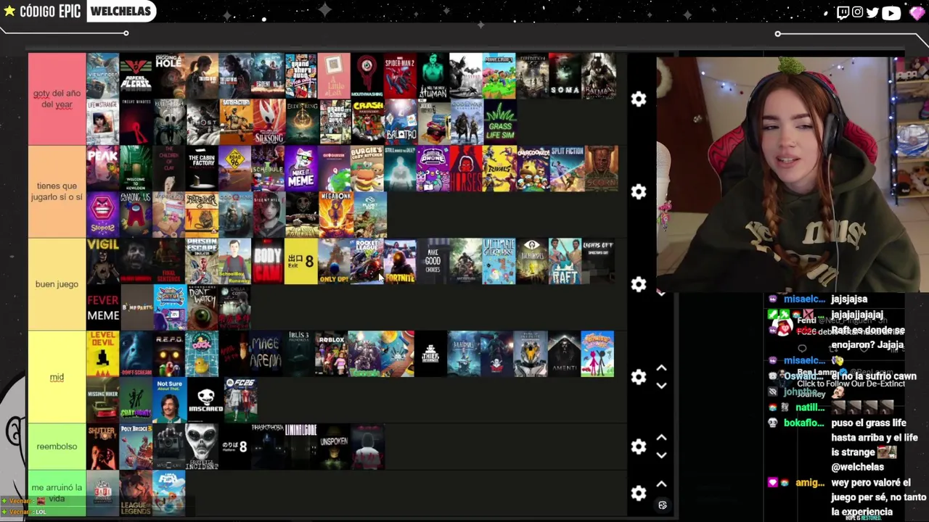Click the pink gem icon at top right
929x522 pixels.
[x=917, y=12]
